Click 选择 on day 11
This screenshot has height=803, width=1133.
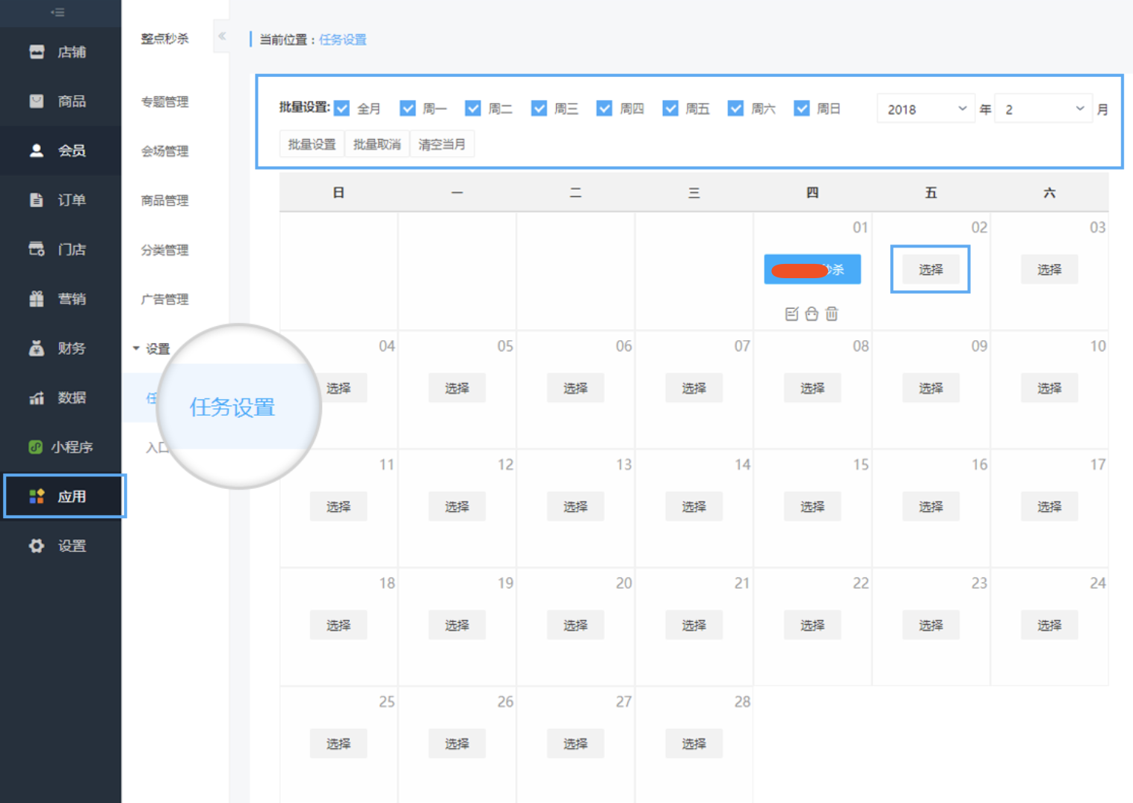click(x=339, y=506)
